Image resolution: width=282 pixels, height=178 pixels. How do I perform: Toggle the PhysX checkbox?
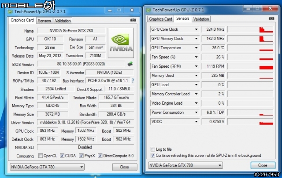pyautogui.click(x=81, y=156)
